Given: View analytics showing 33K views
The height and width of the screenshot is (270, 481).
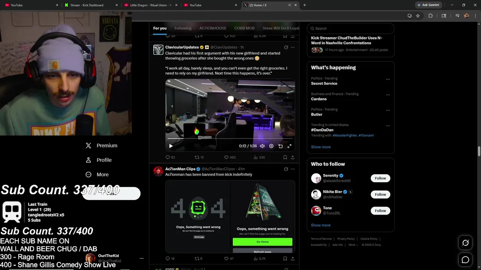Looking at the screenshot, I should click(259, 157).
